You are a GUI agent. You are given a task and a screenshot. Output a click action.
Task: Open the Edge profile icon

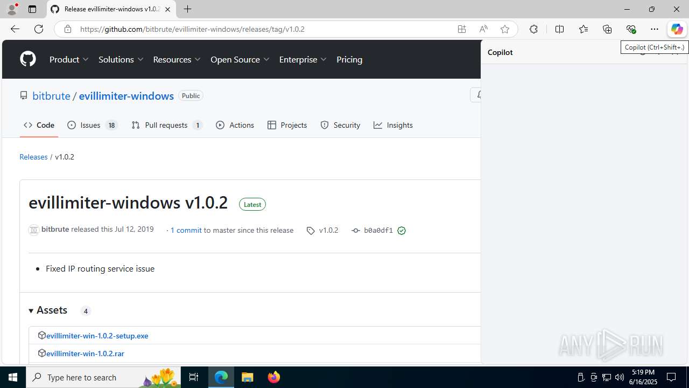pyautogui.click(x=12, y=9)
